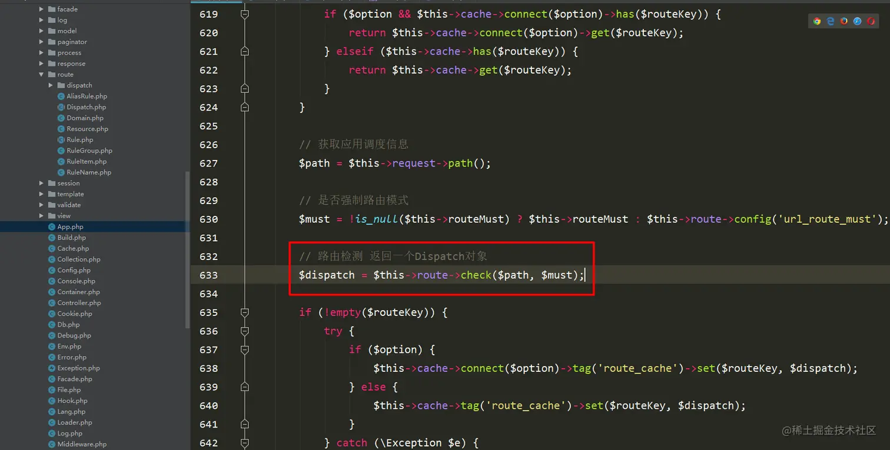
Task: Open Resource.php in project tree
Action: [87, 129]
